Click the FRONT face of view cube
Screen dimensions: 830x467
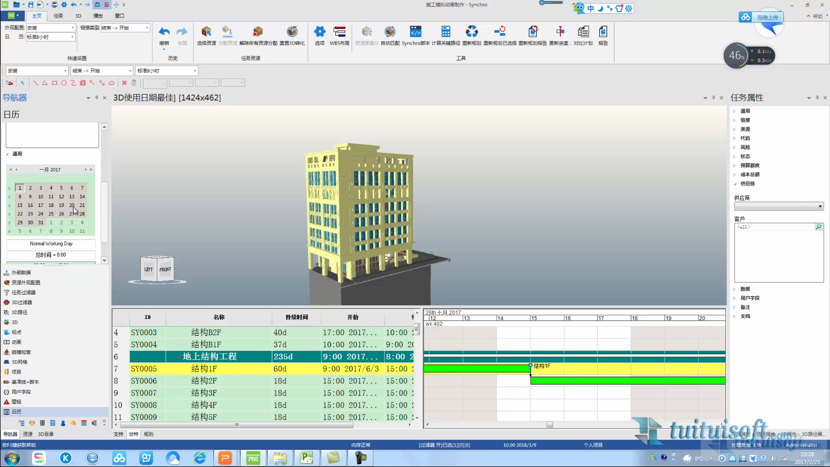[166, 269]
